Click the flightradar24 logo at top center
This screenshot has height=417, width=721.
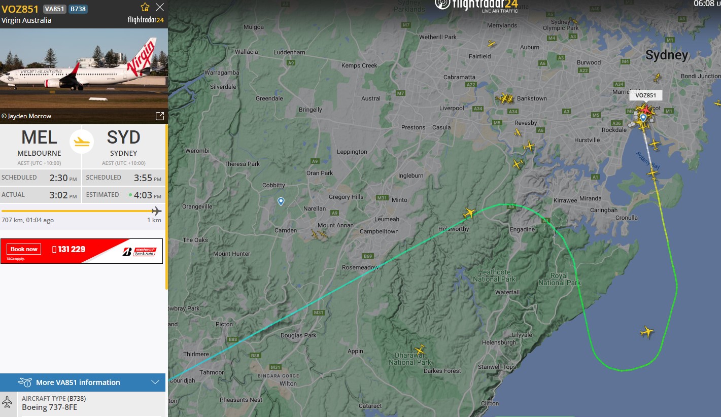[476, 5]
